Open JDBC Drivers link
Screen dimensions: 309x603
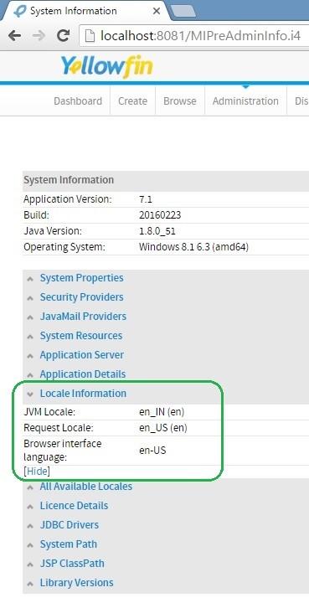[70, 524]
